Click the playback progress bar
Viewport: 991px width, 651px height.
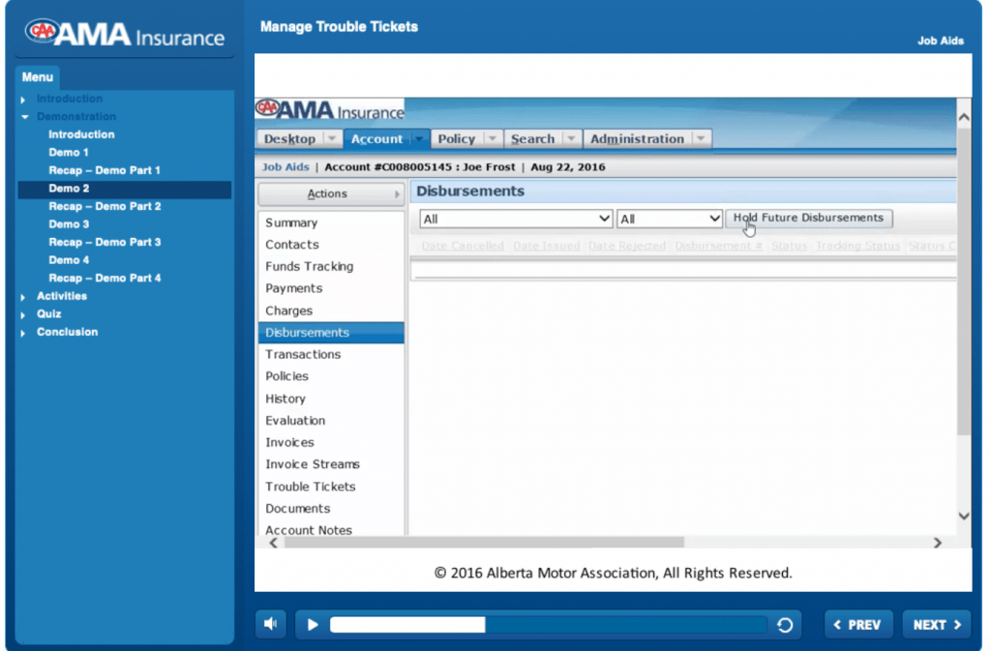coord(548,625)
